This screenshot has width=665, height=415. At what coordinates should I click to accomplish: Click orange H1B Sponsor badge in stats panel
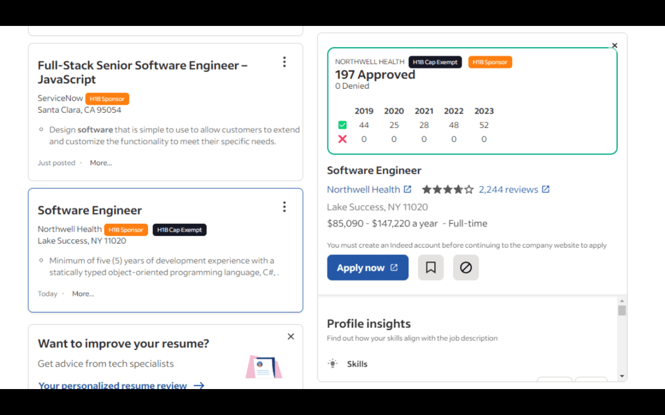pos(490,62)
